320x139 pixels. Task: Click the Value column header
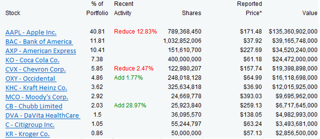click(x=310, y=13)
